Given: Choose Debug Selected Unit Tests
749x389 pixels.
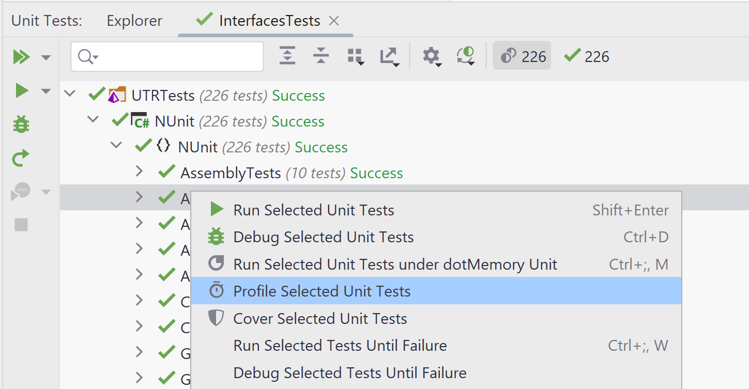Looking at the screenshot, I should 436,237.
